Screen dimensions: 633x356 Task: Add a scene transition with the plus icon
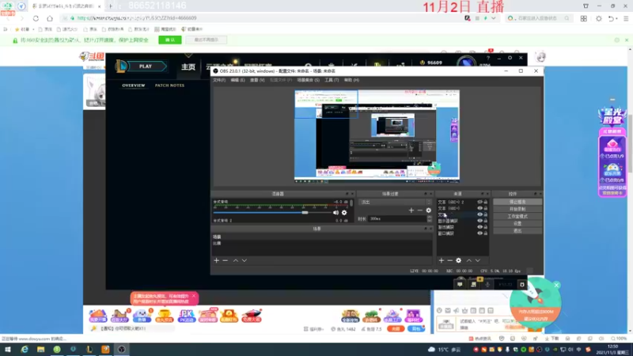pos(411,210)
